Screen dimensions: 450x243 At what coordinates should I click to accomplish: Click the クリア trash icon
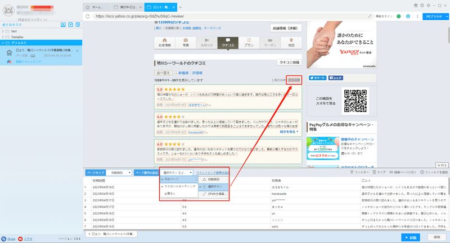point(374,172)
